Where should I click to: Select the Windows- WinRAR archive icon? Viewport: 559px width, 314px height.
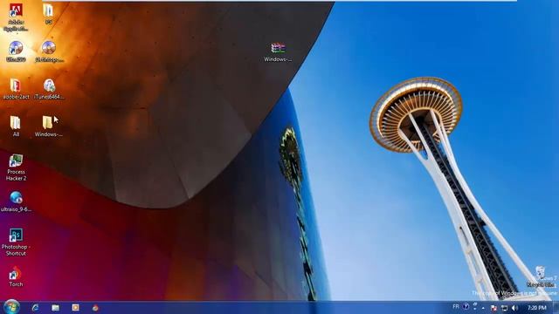(x=278, y=52)
